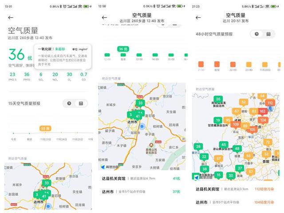Select the O₃ reading of 30

(69, 76)
